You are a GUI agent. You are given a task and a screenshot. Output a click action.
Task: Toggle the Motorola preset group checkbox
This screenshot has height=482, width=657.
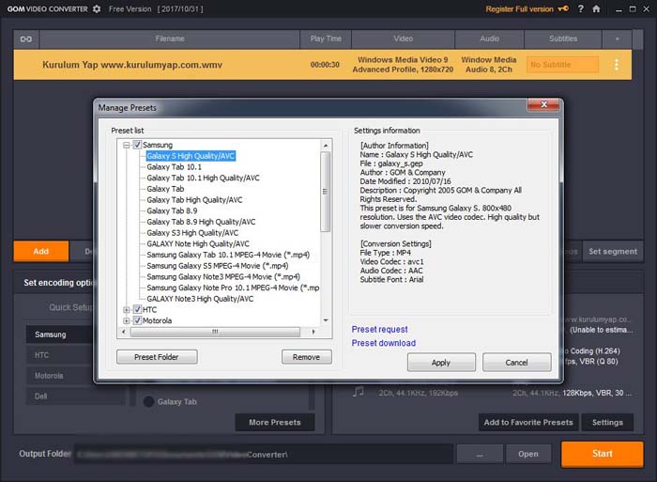point(137,320)
